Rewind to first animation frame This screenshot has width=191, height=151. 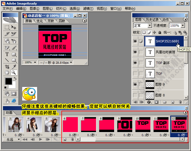coord(25,139)
